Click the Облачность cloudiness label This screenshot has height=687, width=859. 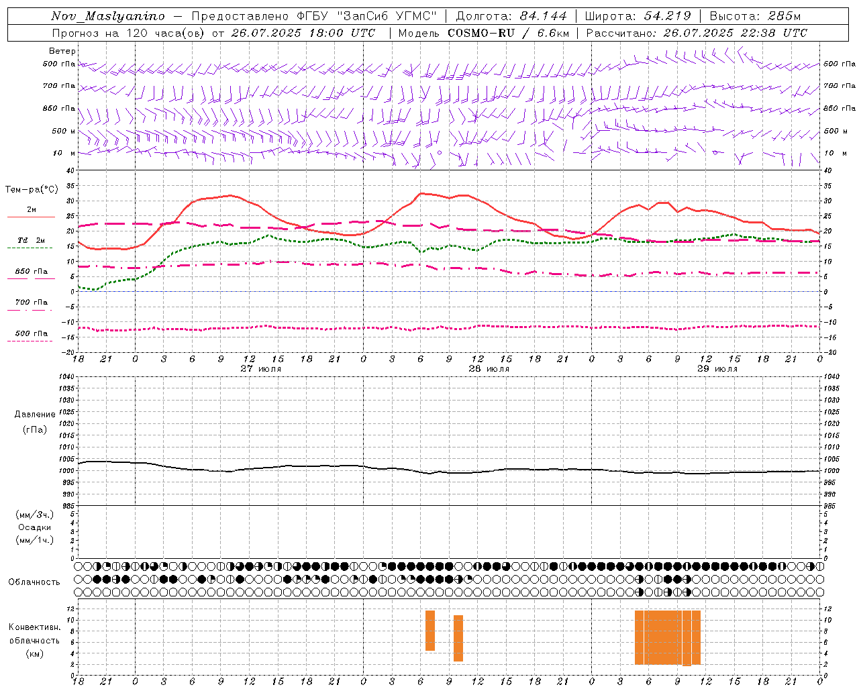click(34, 582)
